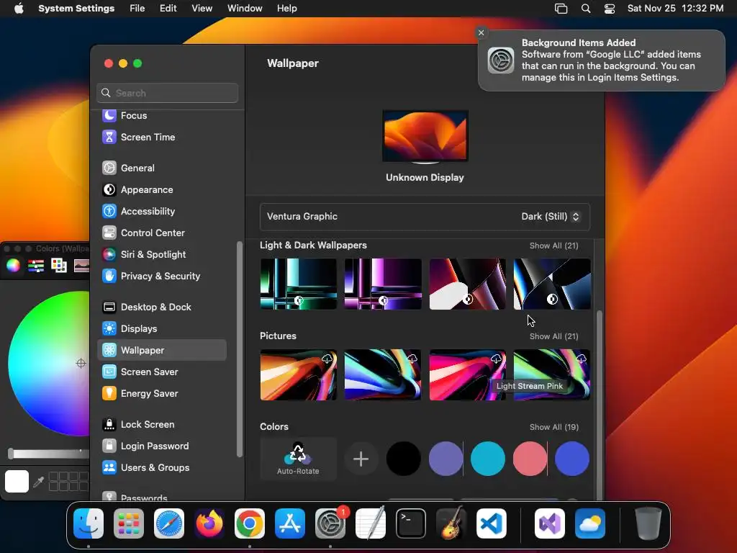Pick the eyedropper tool in Colors window

click(39, 482)
